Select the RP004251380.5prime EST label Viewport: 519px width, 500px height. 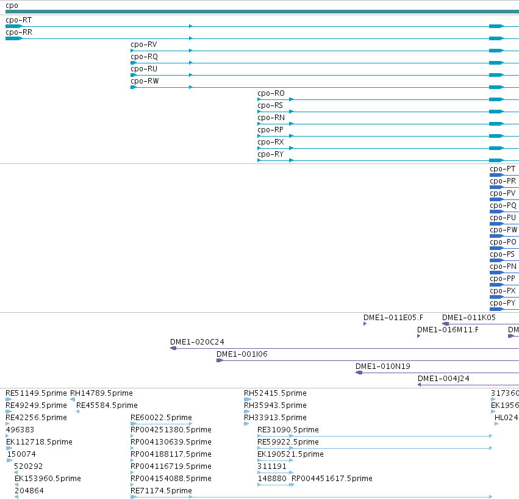pos(171,430)
